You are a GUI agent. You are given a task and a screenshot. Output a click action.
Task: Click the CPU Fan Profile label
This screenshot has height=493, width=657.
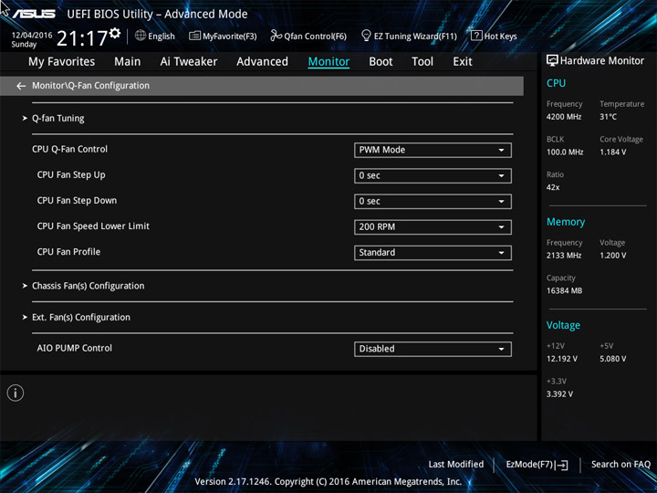click(68, 252)
